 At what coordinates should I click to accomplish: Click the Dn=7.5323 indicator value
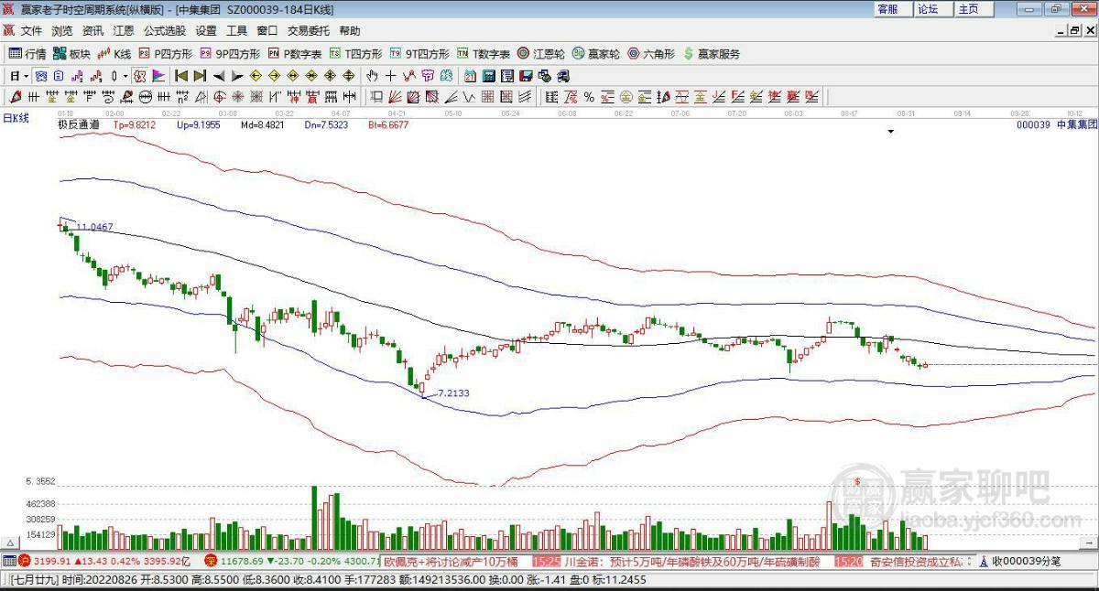pos(326,124)
